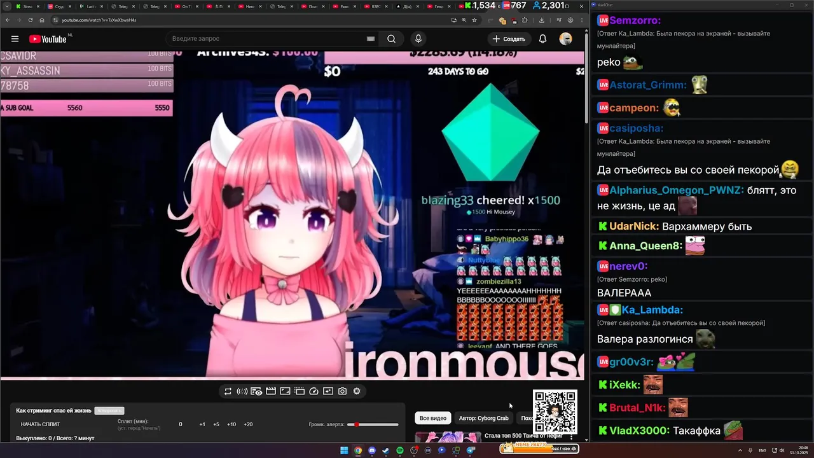Image resolution: width=814 pixels, height=458 pixels.
Task: Click Astorat_Grimm username in chat
Action: point(648,85)
